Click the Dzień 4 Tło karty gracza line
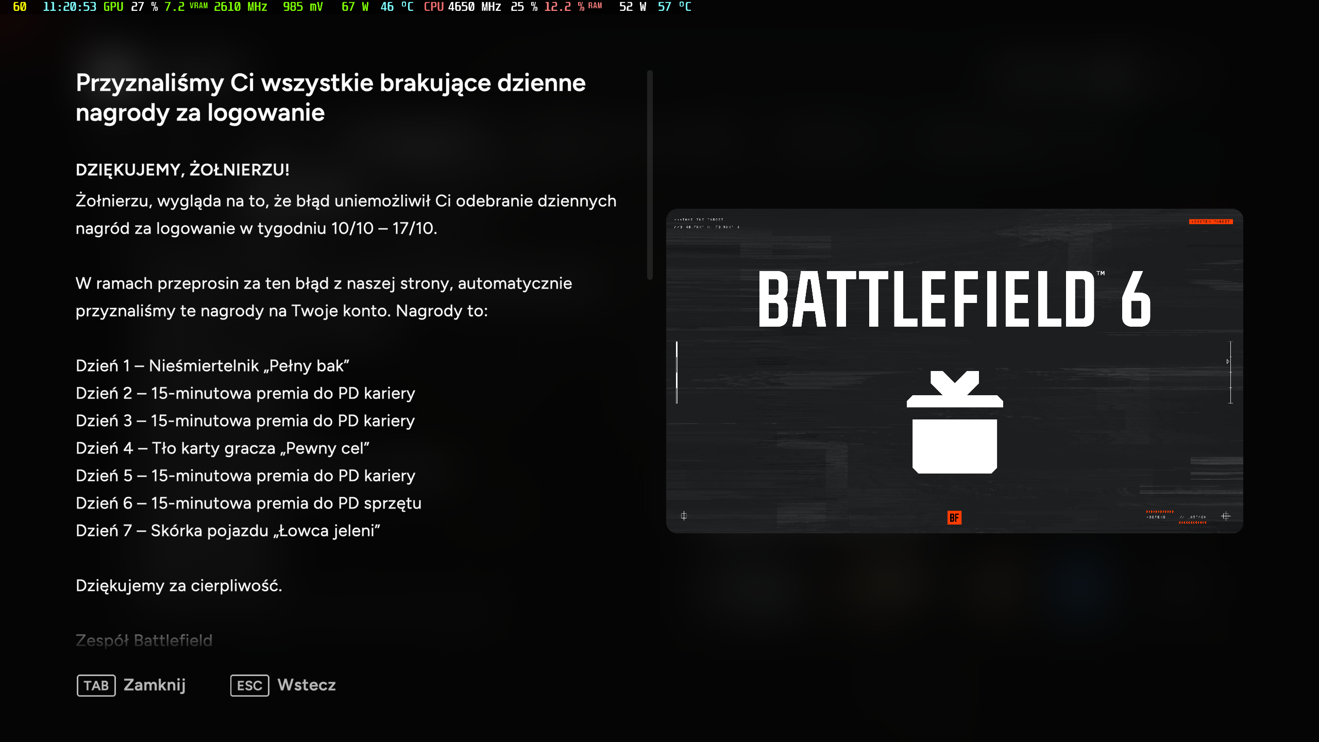Image resolution: width=1319 pixels, height=742 pixels. pos(223,448)
